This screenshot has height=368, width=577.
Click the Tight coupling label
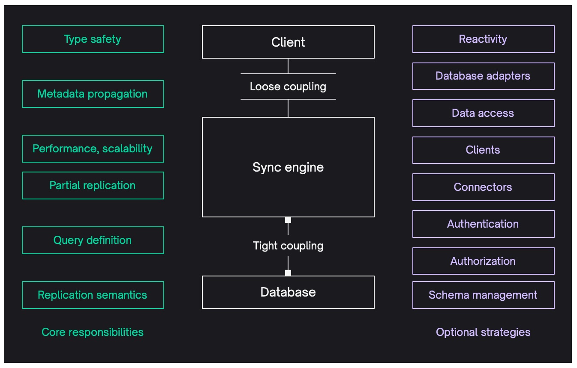[x=288, y=246]
